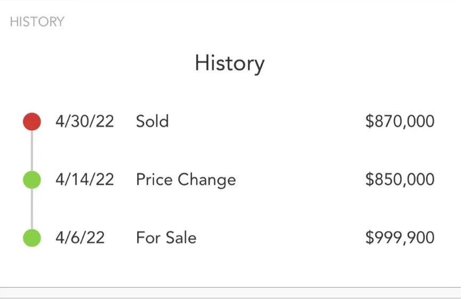This screenshot has height=299, width=464.
Task: Open the Sold history event
Action: click(x=153, y=121)
